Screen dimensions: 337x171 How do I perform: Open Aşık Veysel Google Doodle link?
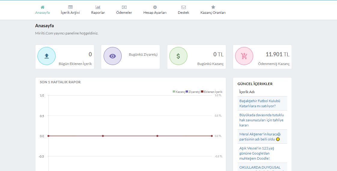[x=257, y=153]
